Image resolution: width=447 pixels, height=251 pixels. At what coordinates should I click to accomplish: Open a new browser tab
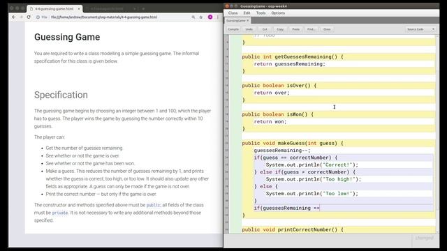143,9
